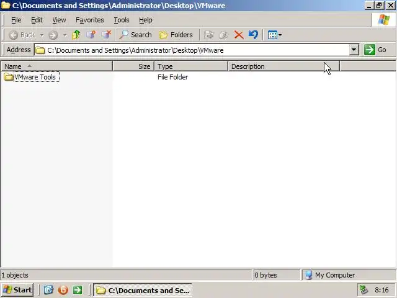Click the VMware Tools folder icon
Viewport: 397px width, 298px height.
(8, 77)
